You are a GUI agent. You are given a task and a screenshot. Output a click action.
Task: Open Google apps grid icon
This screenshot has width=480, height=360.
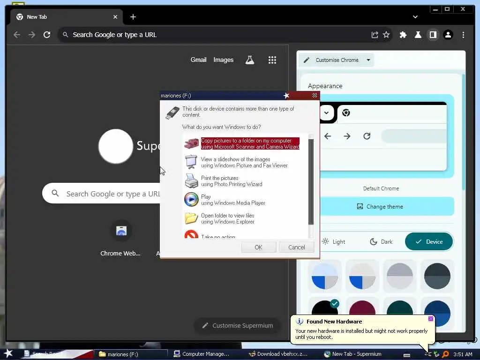click(x=272, y=60)
